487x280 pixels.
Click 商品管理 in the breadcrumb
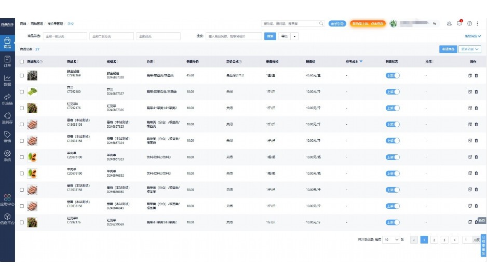(37, 23)
